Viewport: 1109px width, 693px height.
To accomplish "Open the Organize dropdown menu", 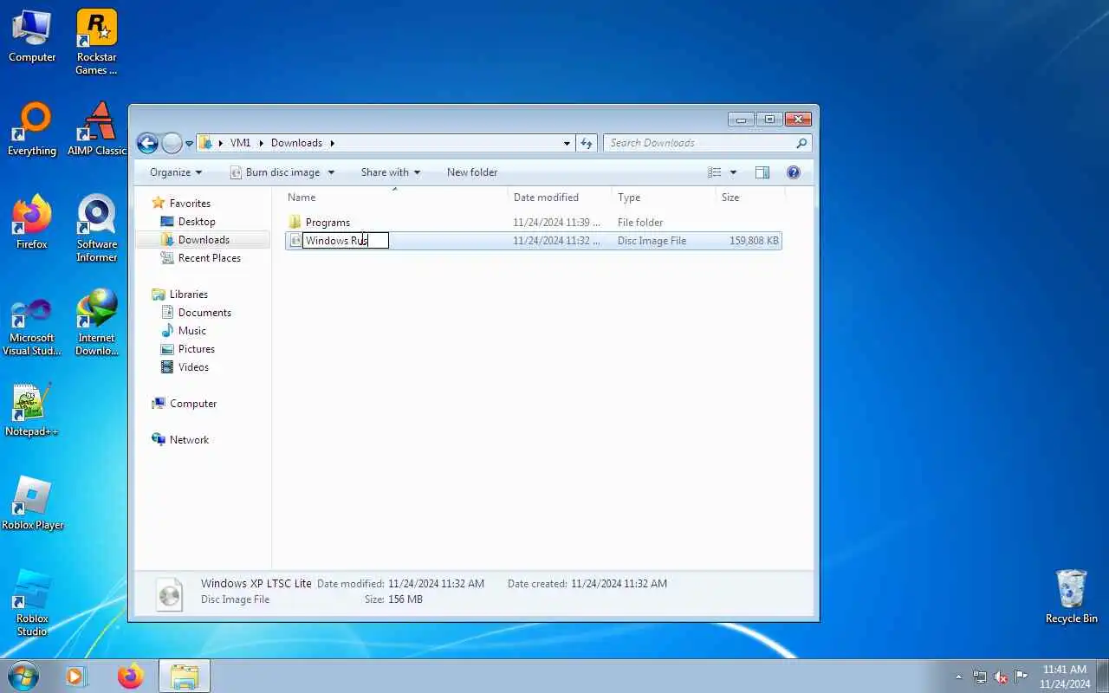I will [175, 172].
